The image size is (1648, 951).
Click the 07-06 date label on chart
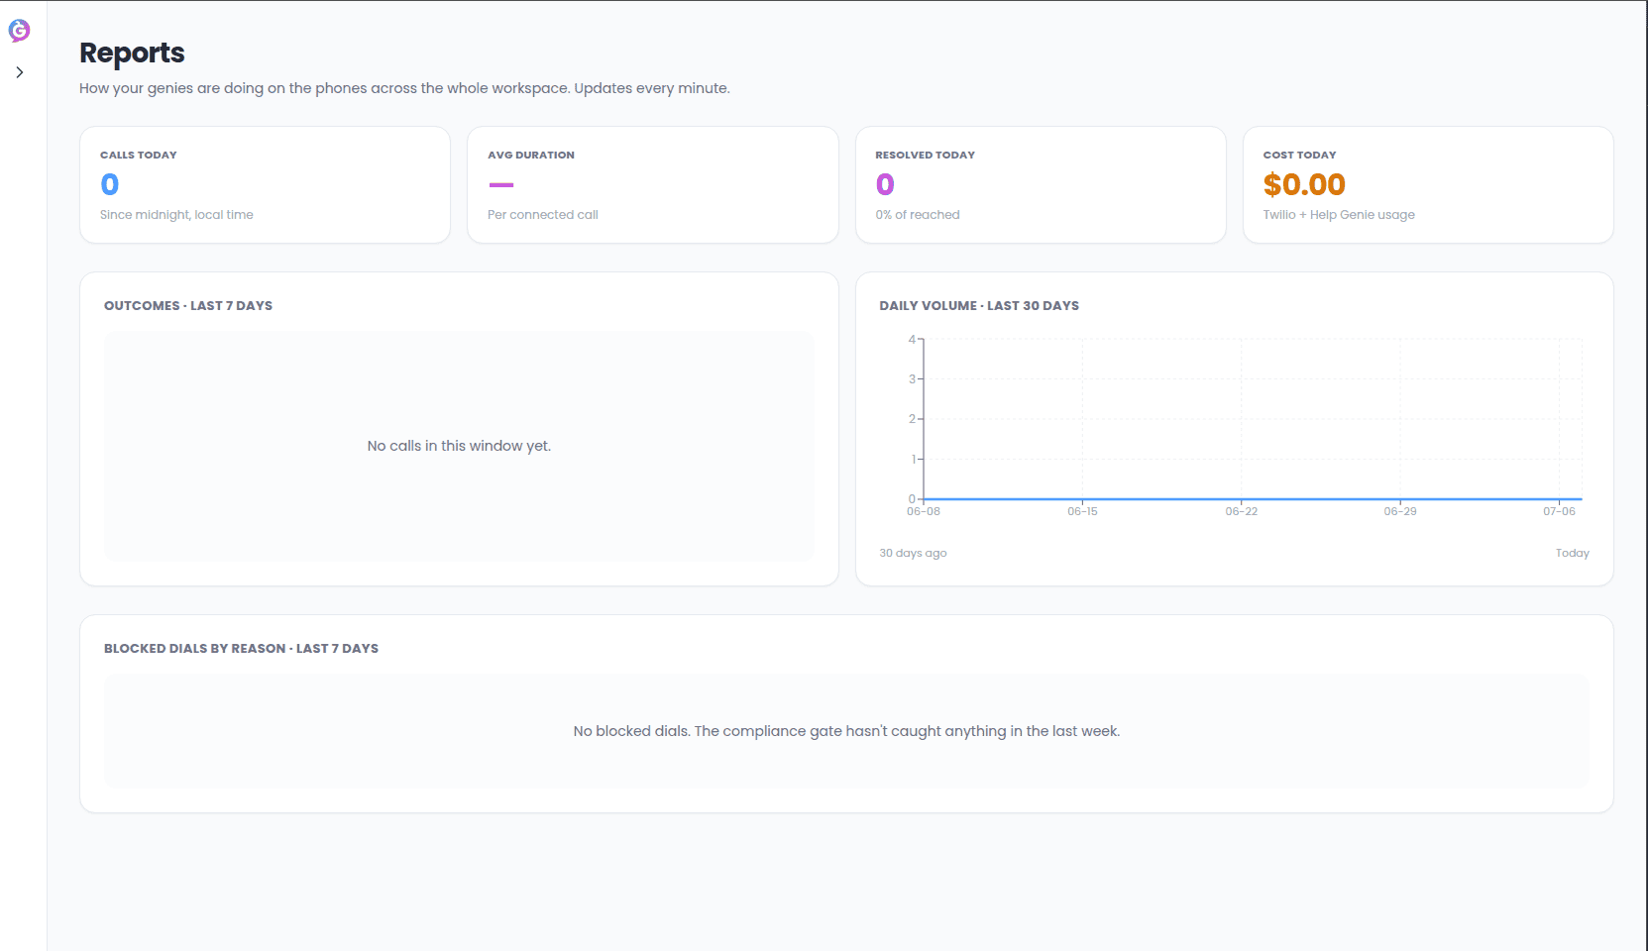[1559, 511]
